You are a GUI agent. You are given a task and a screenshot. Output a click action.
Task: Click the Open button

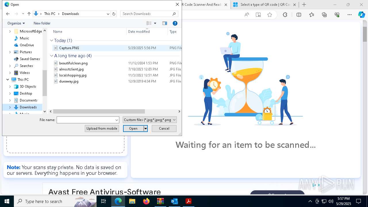coord(133,129)
